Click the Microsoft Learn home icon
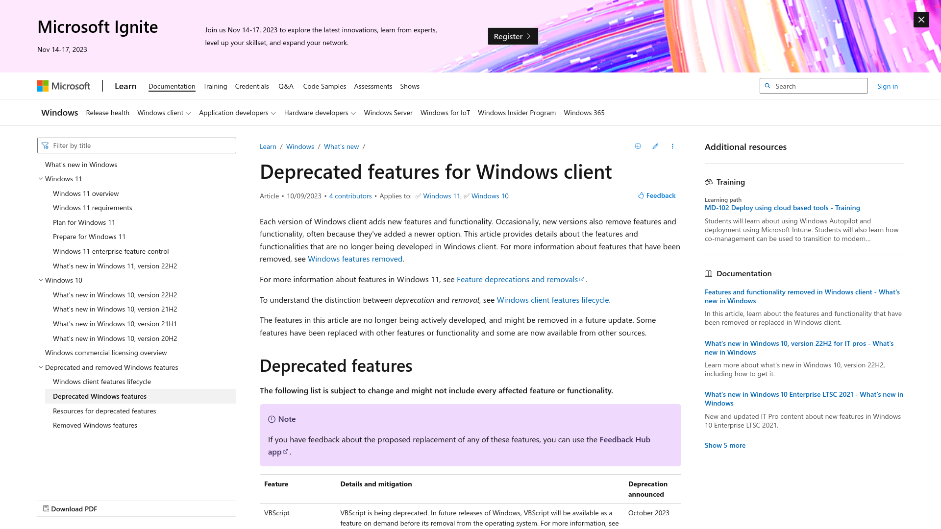941x529 pixels. 125,86
